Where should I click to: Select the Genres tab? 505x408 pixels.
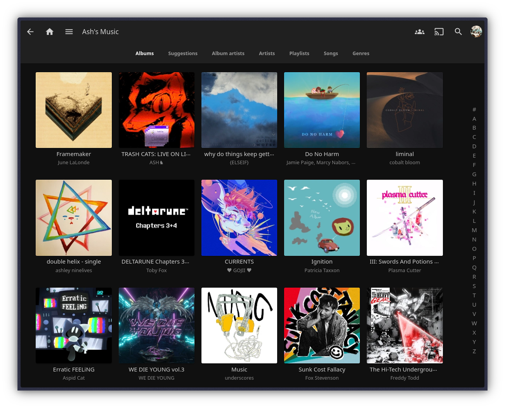click(361, 54)
